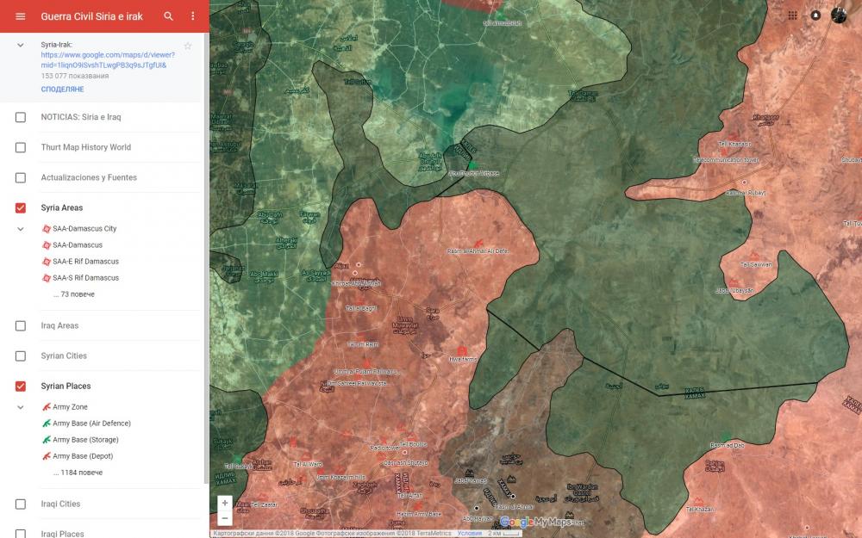
Task: Select SAA-Damascus City in the layer list
Action: pos(84,229)
